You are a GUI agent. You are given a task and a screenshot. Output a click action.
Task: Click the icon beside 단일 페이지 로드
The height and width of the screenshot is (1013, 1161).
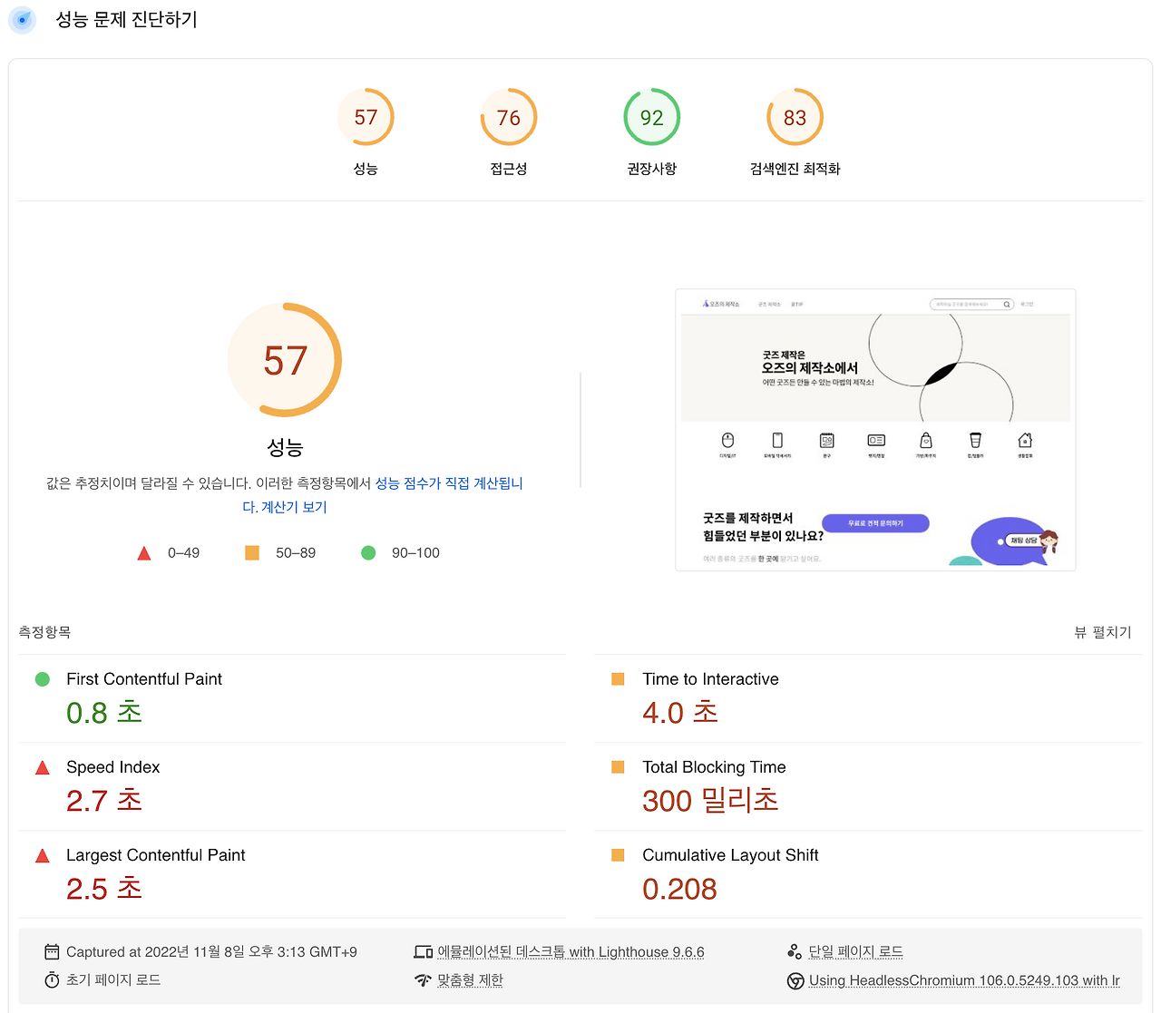pyautogui.click(x=795, y=951)
